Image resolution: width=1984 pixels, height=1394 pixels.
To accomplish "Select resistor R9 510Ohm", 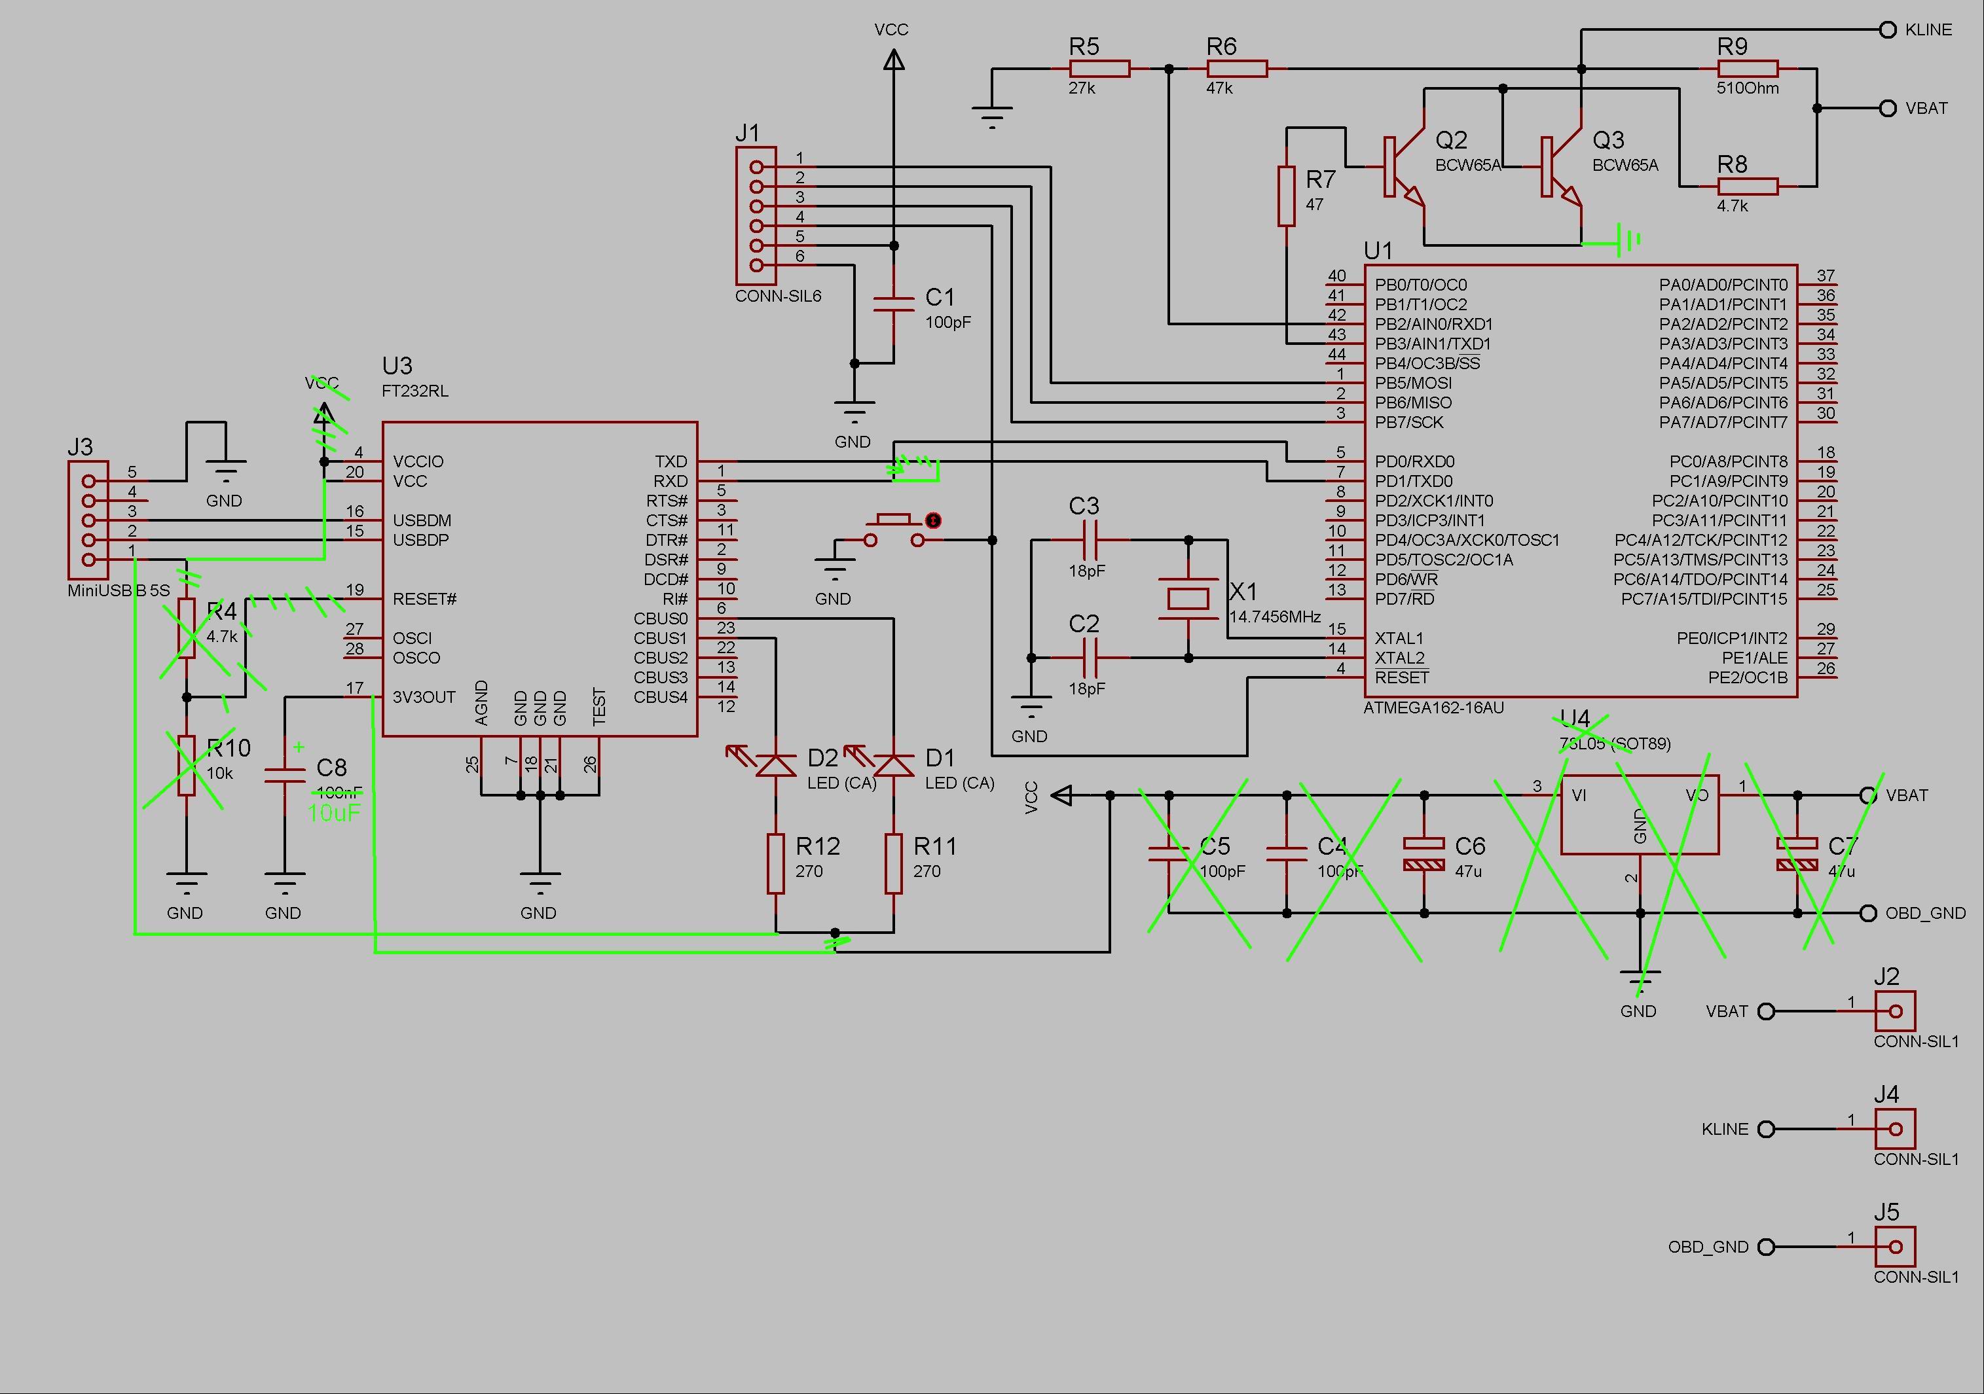I will pyautogui.click(x=1747, y=69).
